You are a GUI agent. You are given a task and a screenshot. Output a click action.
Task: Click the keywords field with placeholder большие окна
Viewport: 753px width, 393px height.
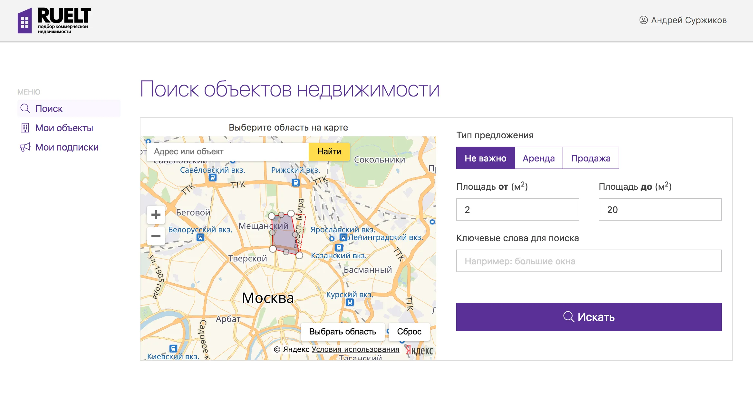tap(589, 261)
